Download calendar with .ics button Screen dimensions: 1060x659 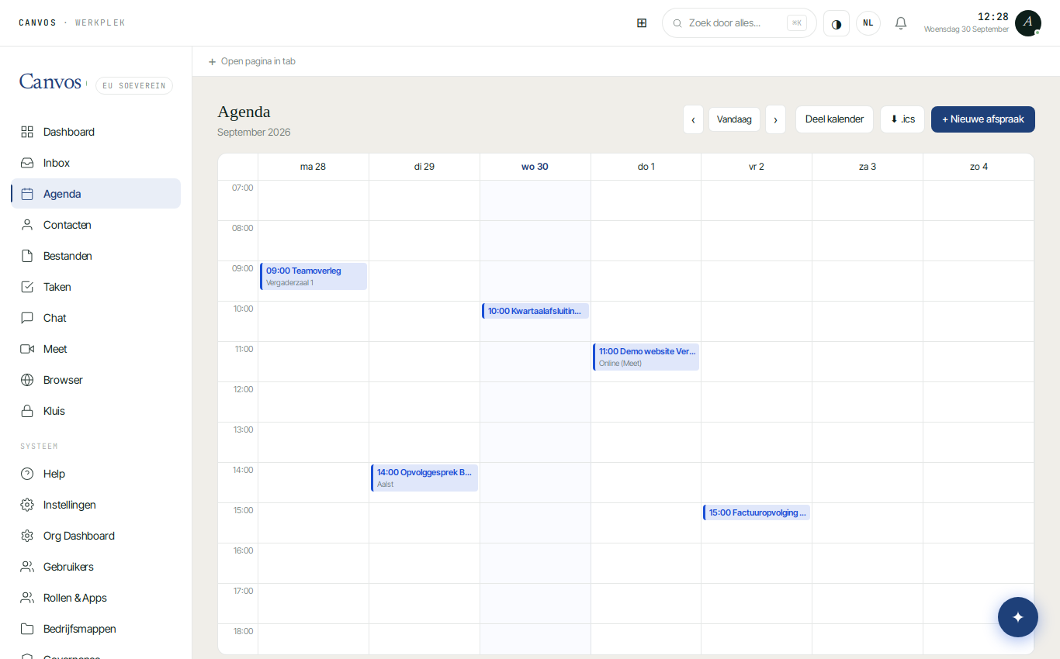[902, 119]
